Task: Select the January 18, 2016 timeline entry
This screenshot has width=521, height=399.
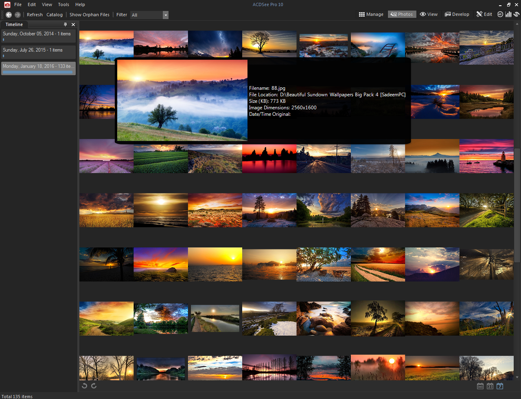Action: pos(38,68)
